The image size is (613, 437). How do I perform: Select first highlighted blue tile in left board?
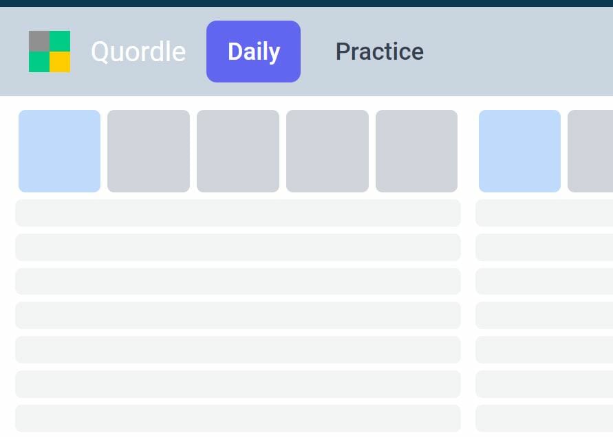click(x=59, y=151)
